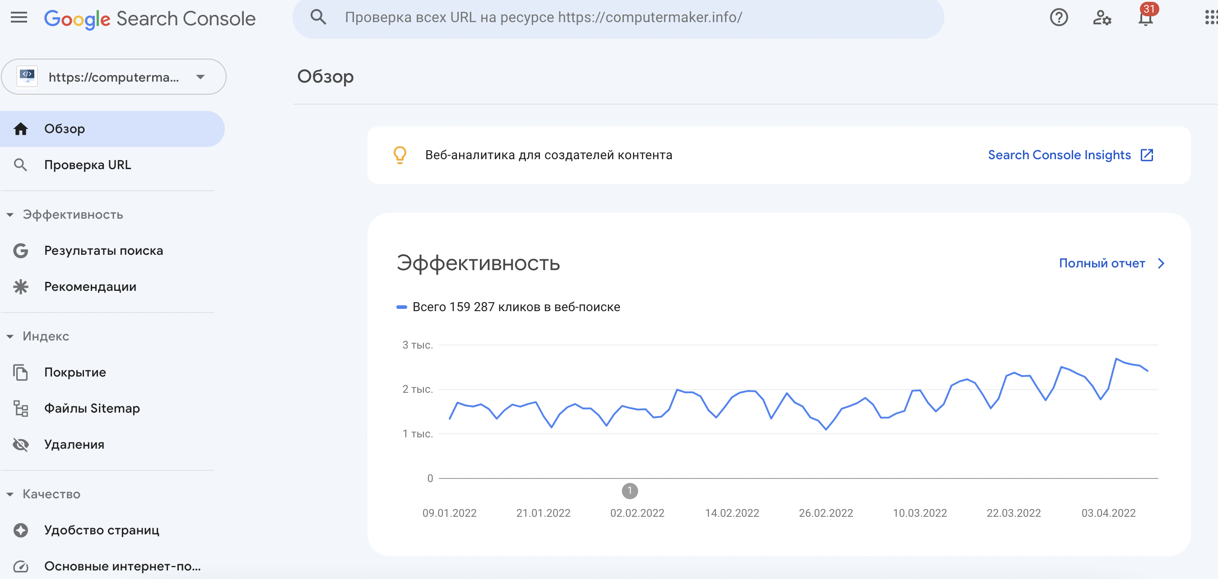Click the crossed-eye icon beside Удаления
The width and height of the screenshot is (1218, 579).
[x=20, y=445]
